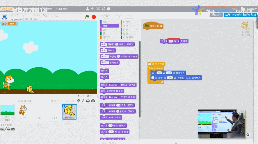
Task: Click the 100 value in the palette size block
Action: 111,132
